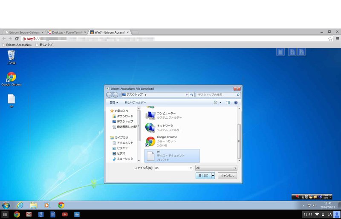Select ダウンロード in the navigation pane
This screenshot has width=341, height=219.
coord(123,116)
